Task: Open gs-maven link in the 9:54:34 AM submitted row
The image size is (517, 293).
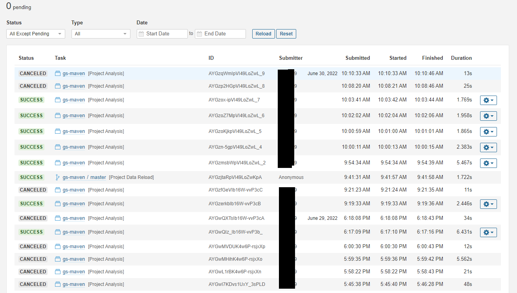Action: tap(74, 163)
